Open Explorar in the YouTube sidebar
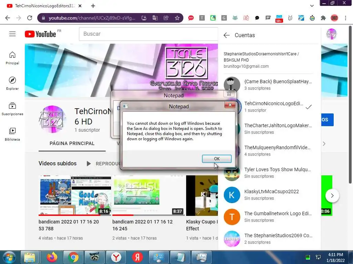 (x=12, y=84)
